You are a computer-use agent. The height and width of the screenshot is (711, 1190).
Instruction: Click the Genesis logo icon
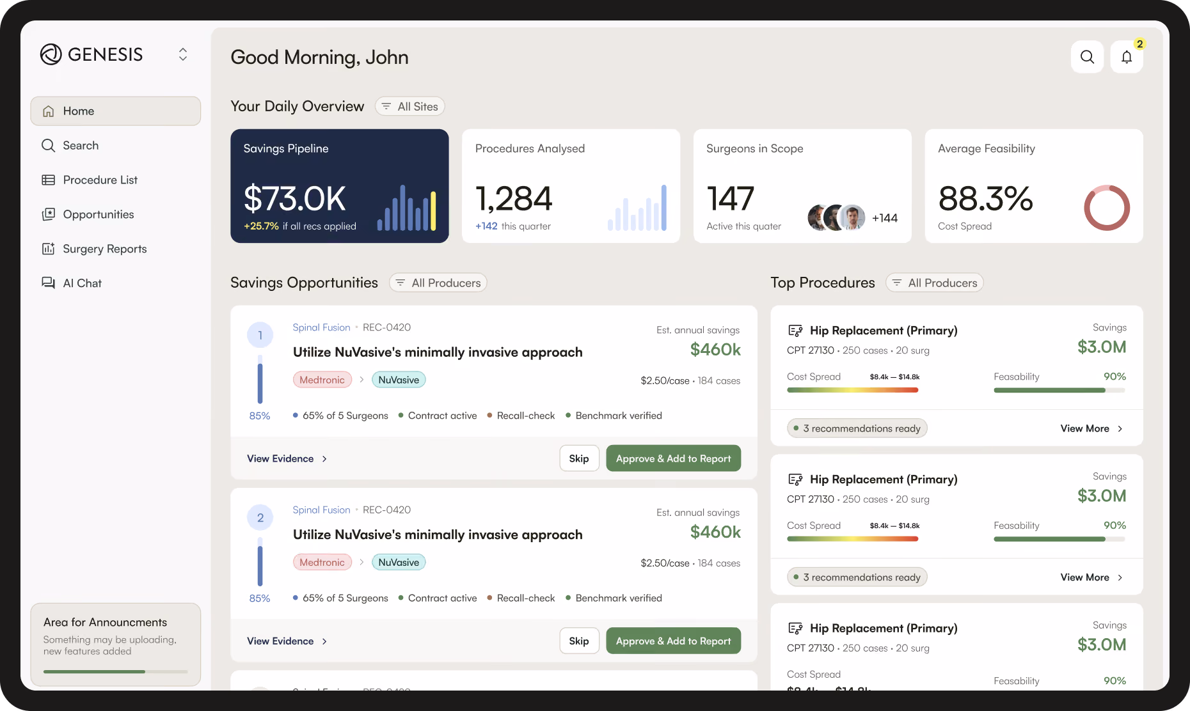coord(51,54)
